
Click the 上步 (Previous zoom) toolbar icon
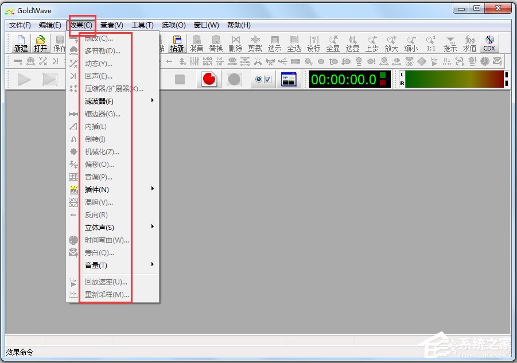point(372,43)
